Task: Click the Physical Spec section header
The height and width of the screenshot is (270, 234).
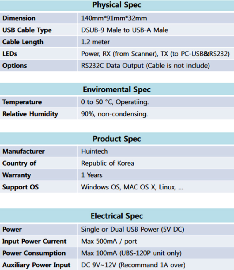Action: 117,5
